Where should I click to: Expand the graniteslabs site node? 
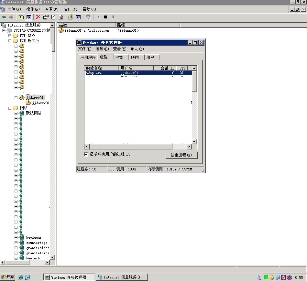(x=16, y=248)
